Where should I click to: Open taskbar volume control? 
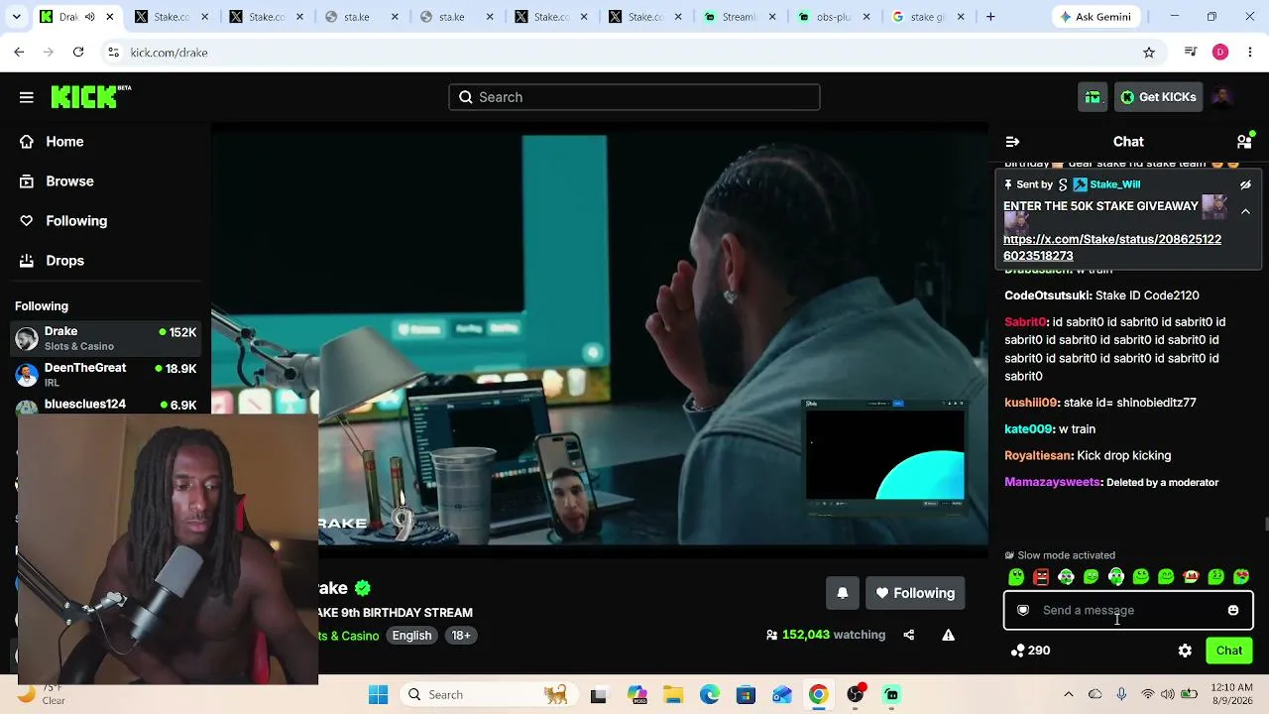pyautogui.click(x=1168, y=695)
